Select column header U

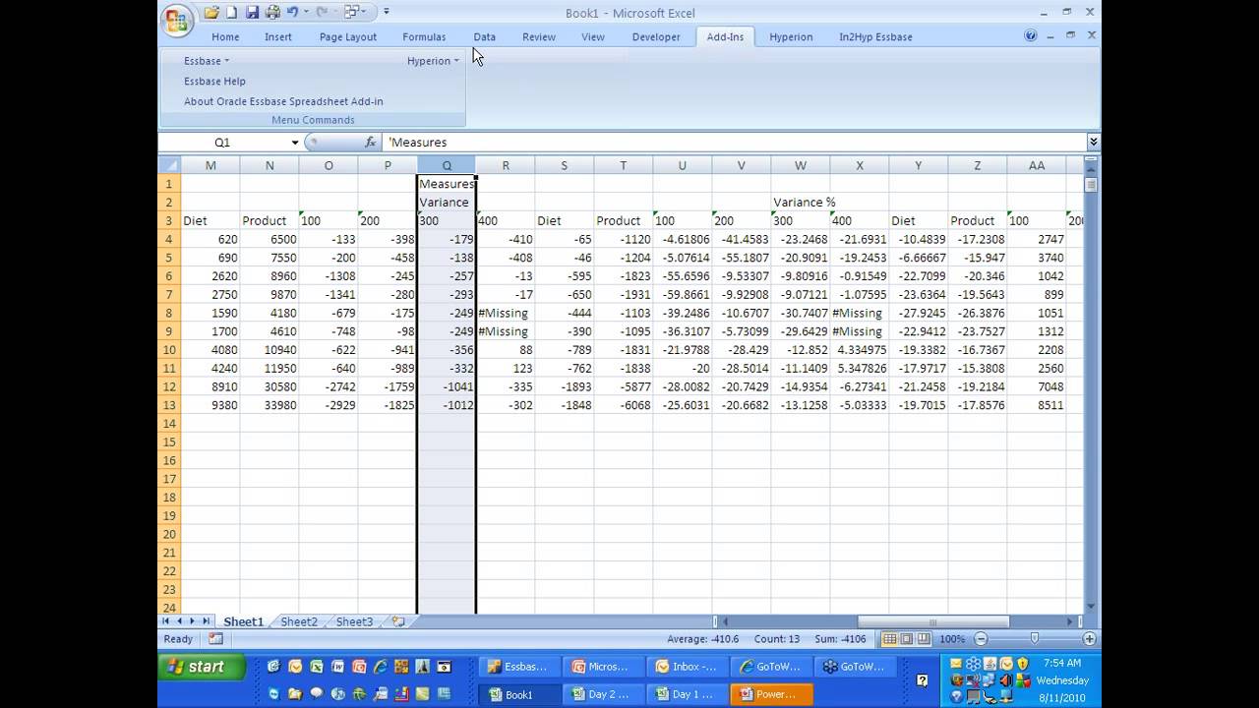click(682, 165)
